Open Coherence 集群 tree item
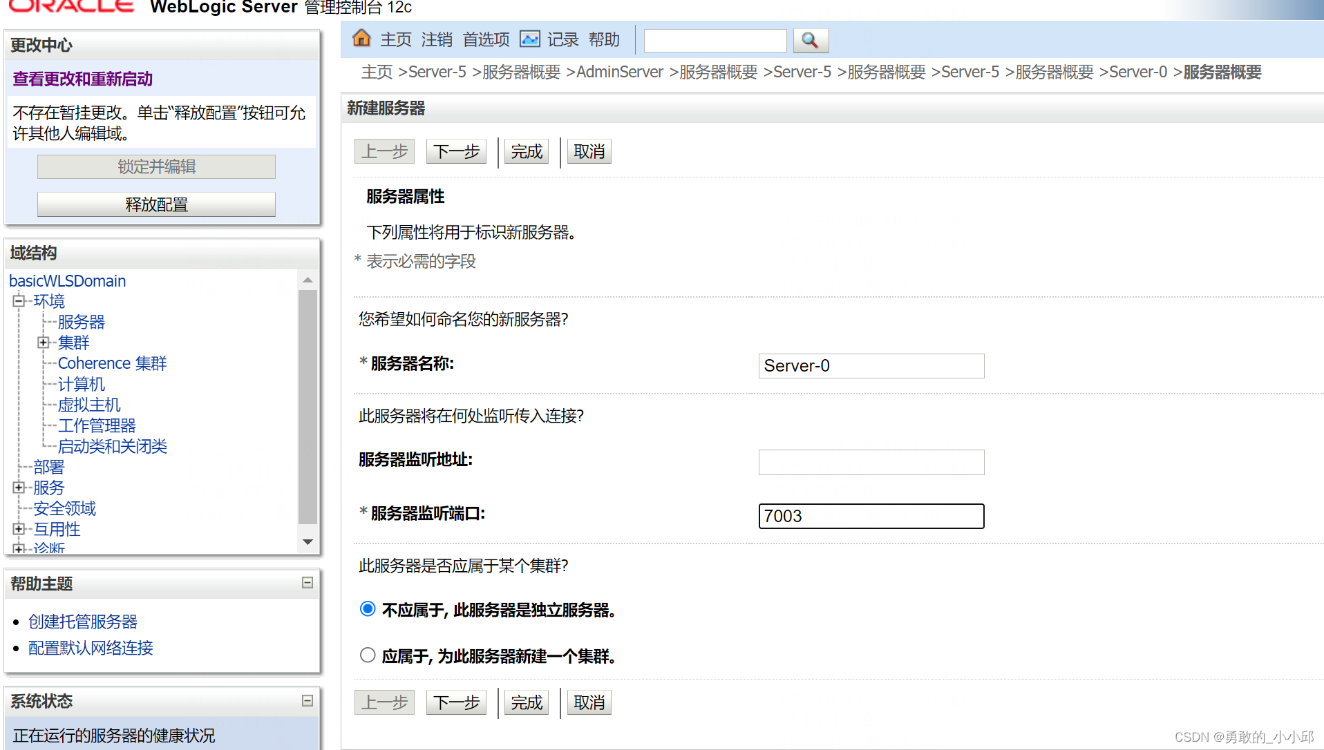 (113, 363)
